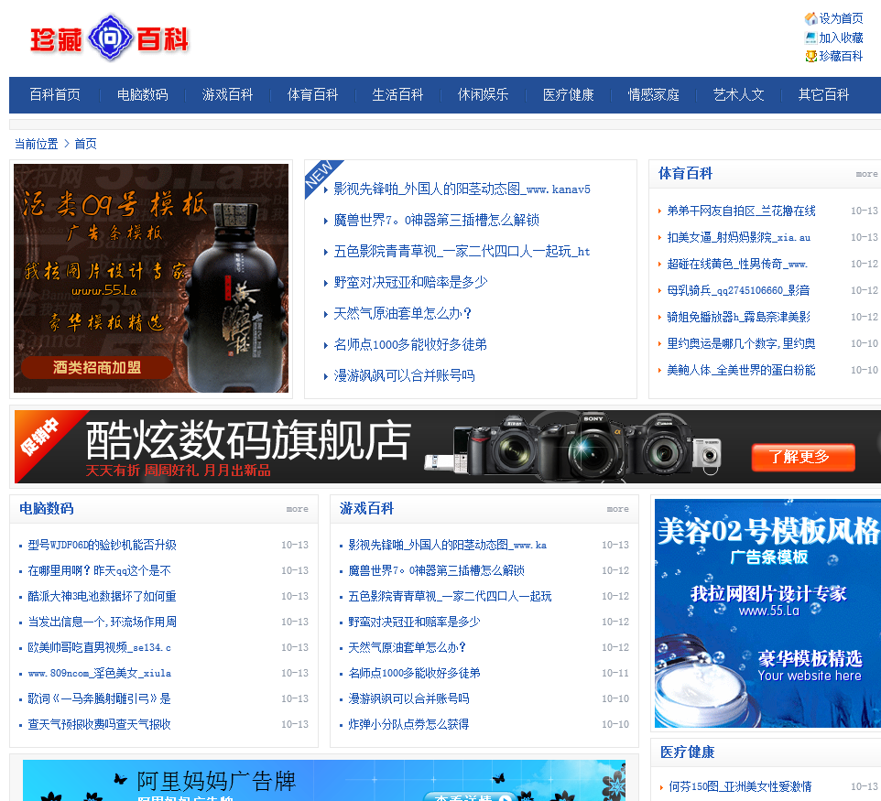
Task: Click the 体育百科 section heading
Action: click(x=685, y=174)
